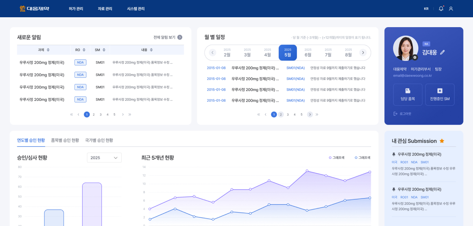Open the 2025 year dropdown
Image resolution: width=473 pixels, height=226 pixels.
point(104,158)
